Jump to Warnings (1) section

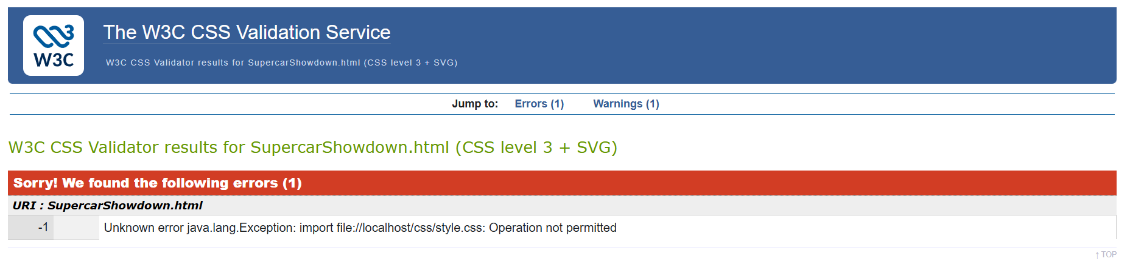point(626,104)
